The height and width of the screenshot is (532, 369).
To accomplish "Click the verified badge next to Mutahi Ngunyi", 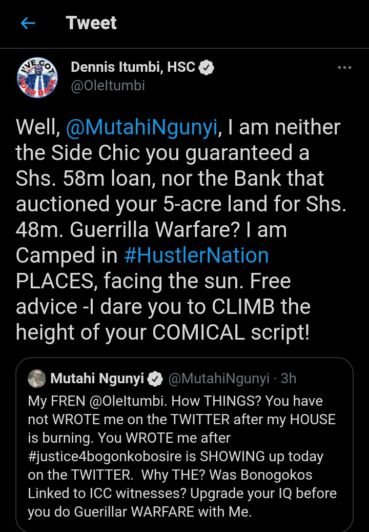I will pyautogui.click(x=154, y=379).
